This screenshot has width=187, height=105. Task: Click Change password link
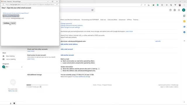pyautogui.click(x=66, y=24)
